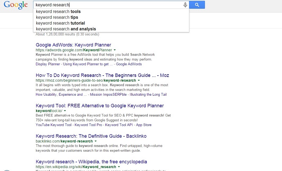
Task: Open the YouTube Keyword Tool sitelink
Action: [x=54, y=125]
